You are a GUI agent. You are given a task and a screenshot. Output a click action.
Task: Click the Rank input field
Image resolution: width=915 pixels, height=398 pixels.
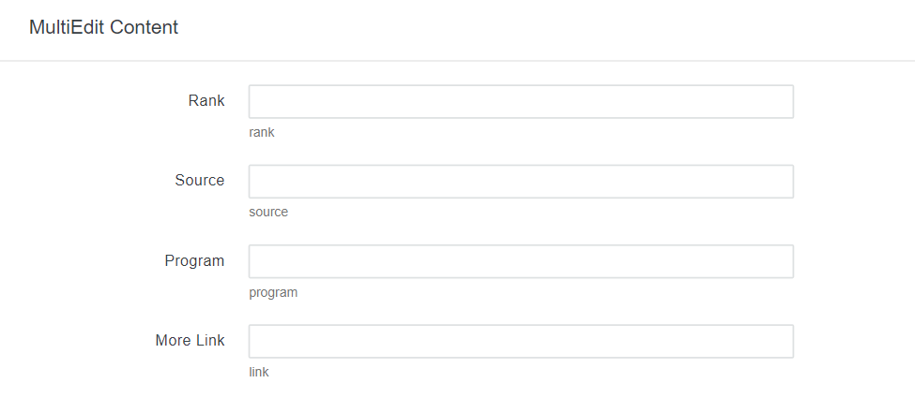521,102
